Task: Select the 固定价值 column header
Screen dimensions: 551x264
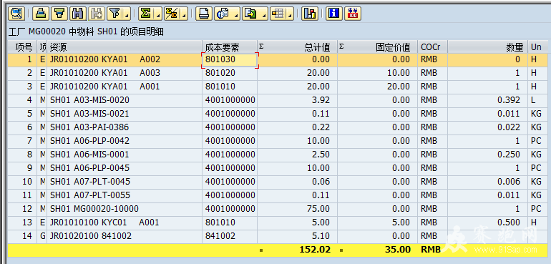Action: coord(377,47)
